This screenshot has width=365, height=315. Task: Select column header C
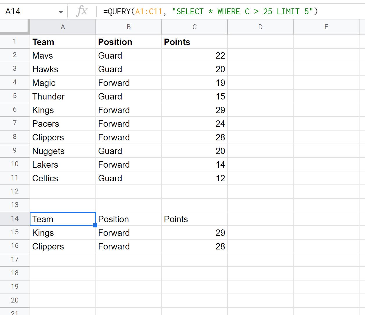click(x=194, y=27)
